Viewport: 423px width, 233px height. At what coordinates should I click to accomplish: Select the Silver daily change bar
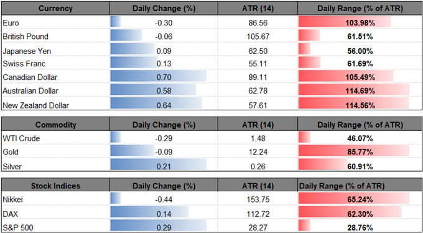tap(159, 166)
